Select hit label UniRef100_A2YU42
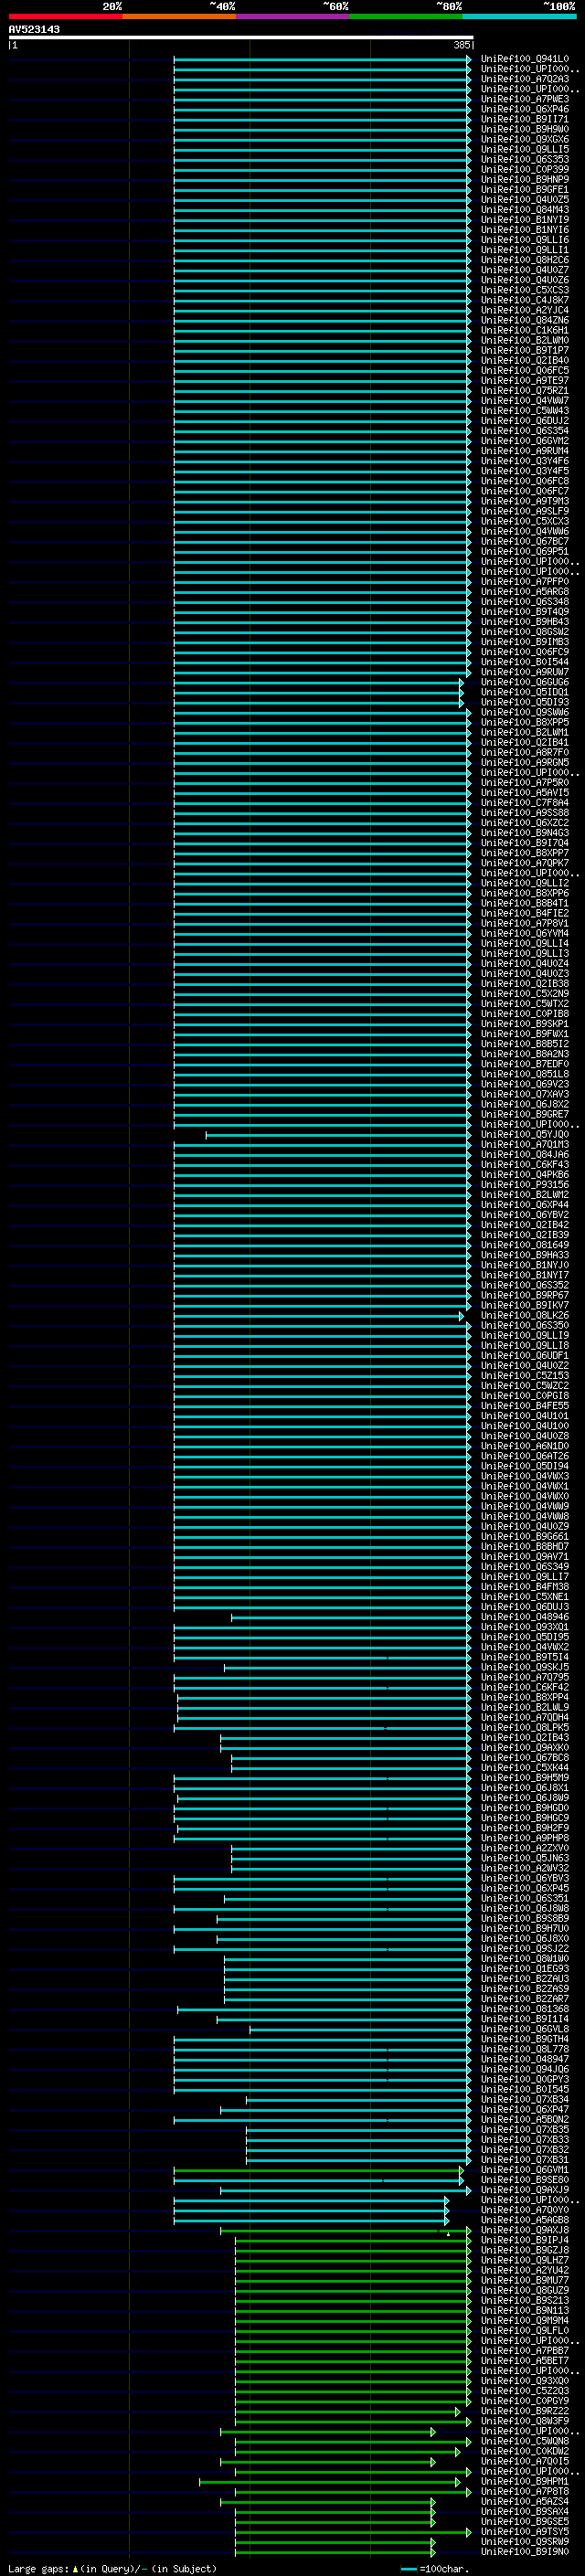Screen dimensions: 585x2576 pos(524,2269)
